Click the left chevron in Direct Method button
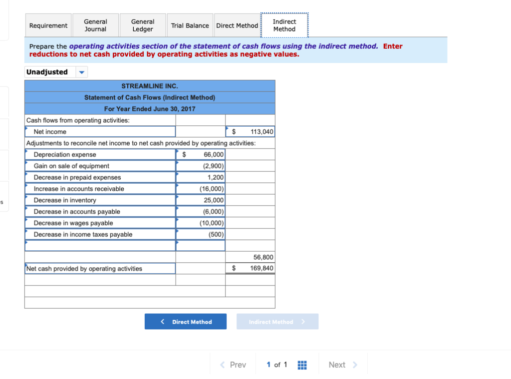Screen dimensions: 511x379 coord(162,321)
